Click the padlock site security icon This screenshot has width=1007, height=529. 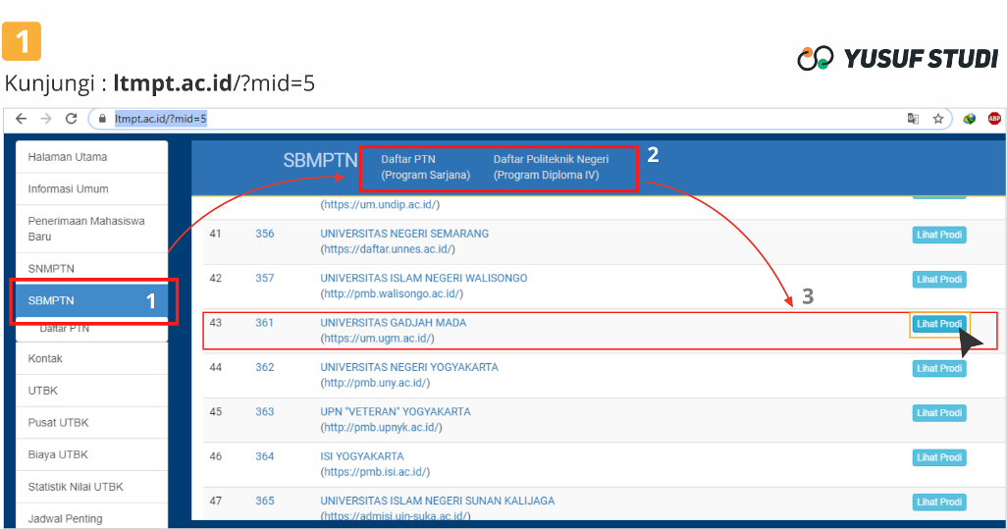[x=101, y=119]
